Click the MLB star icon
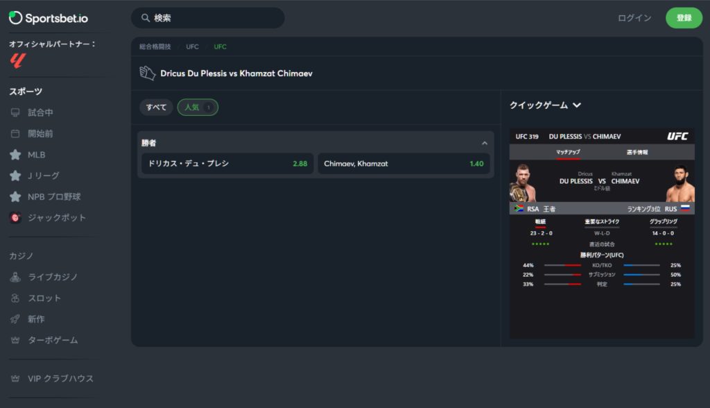The width and height of the screenshot is (710, 408). [x=15, y=155]
